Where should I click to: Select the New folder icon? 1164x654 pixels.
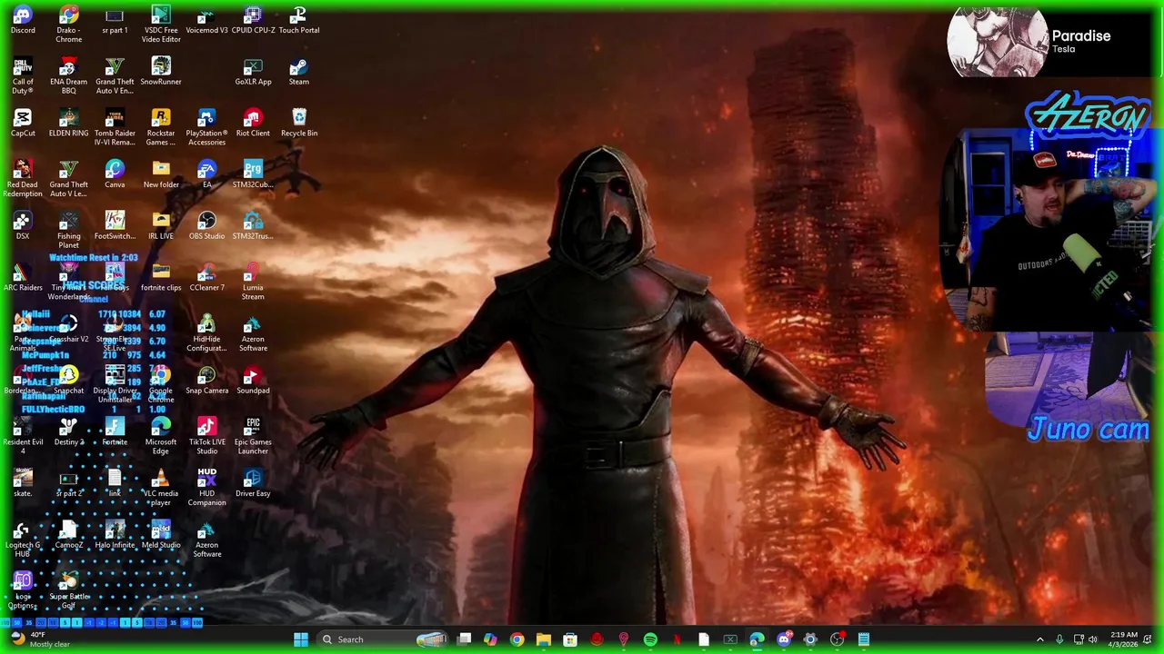pyautogui.click(x=161, y=175)
